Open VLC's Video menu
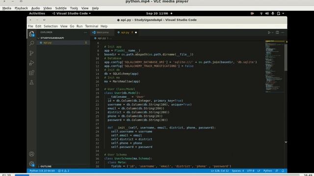 point(48,8)
